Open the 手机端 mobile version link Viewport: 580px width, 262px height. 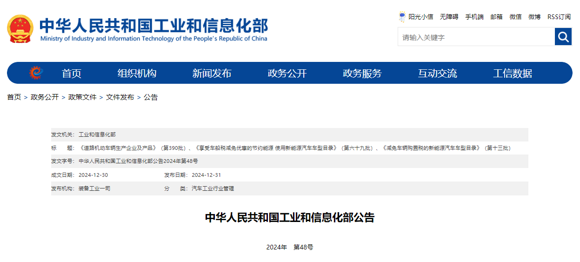click(x=474, y=17)
